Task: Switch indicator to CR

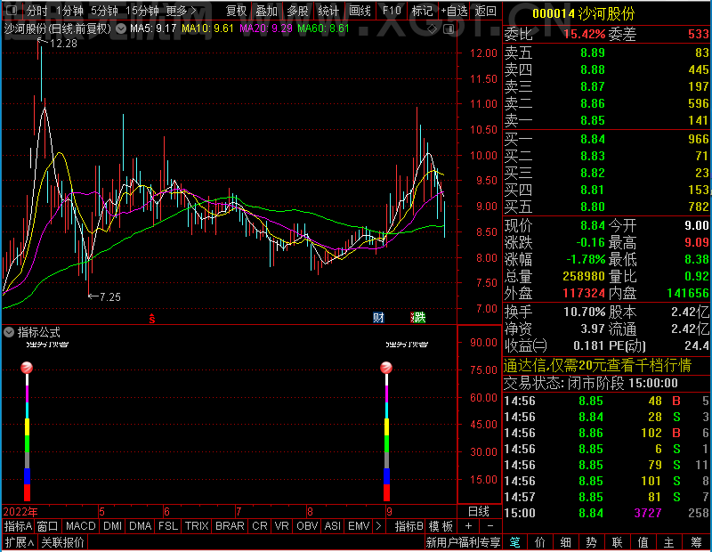Action: tap(259, 526)
